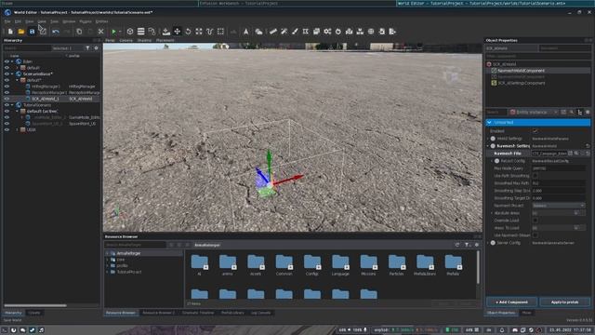The width and height of the screenshot is (595, 335).
Task: Click the Max Node Query value field
Action: [558, 168]
